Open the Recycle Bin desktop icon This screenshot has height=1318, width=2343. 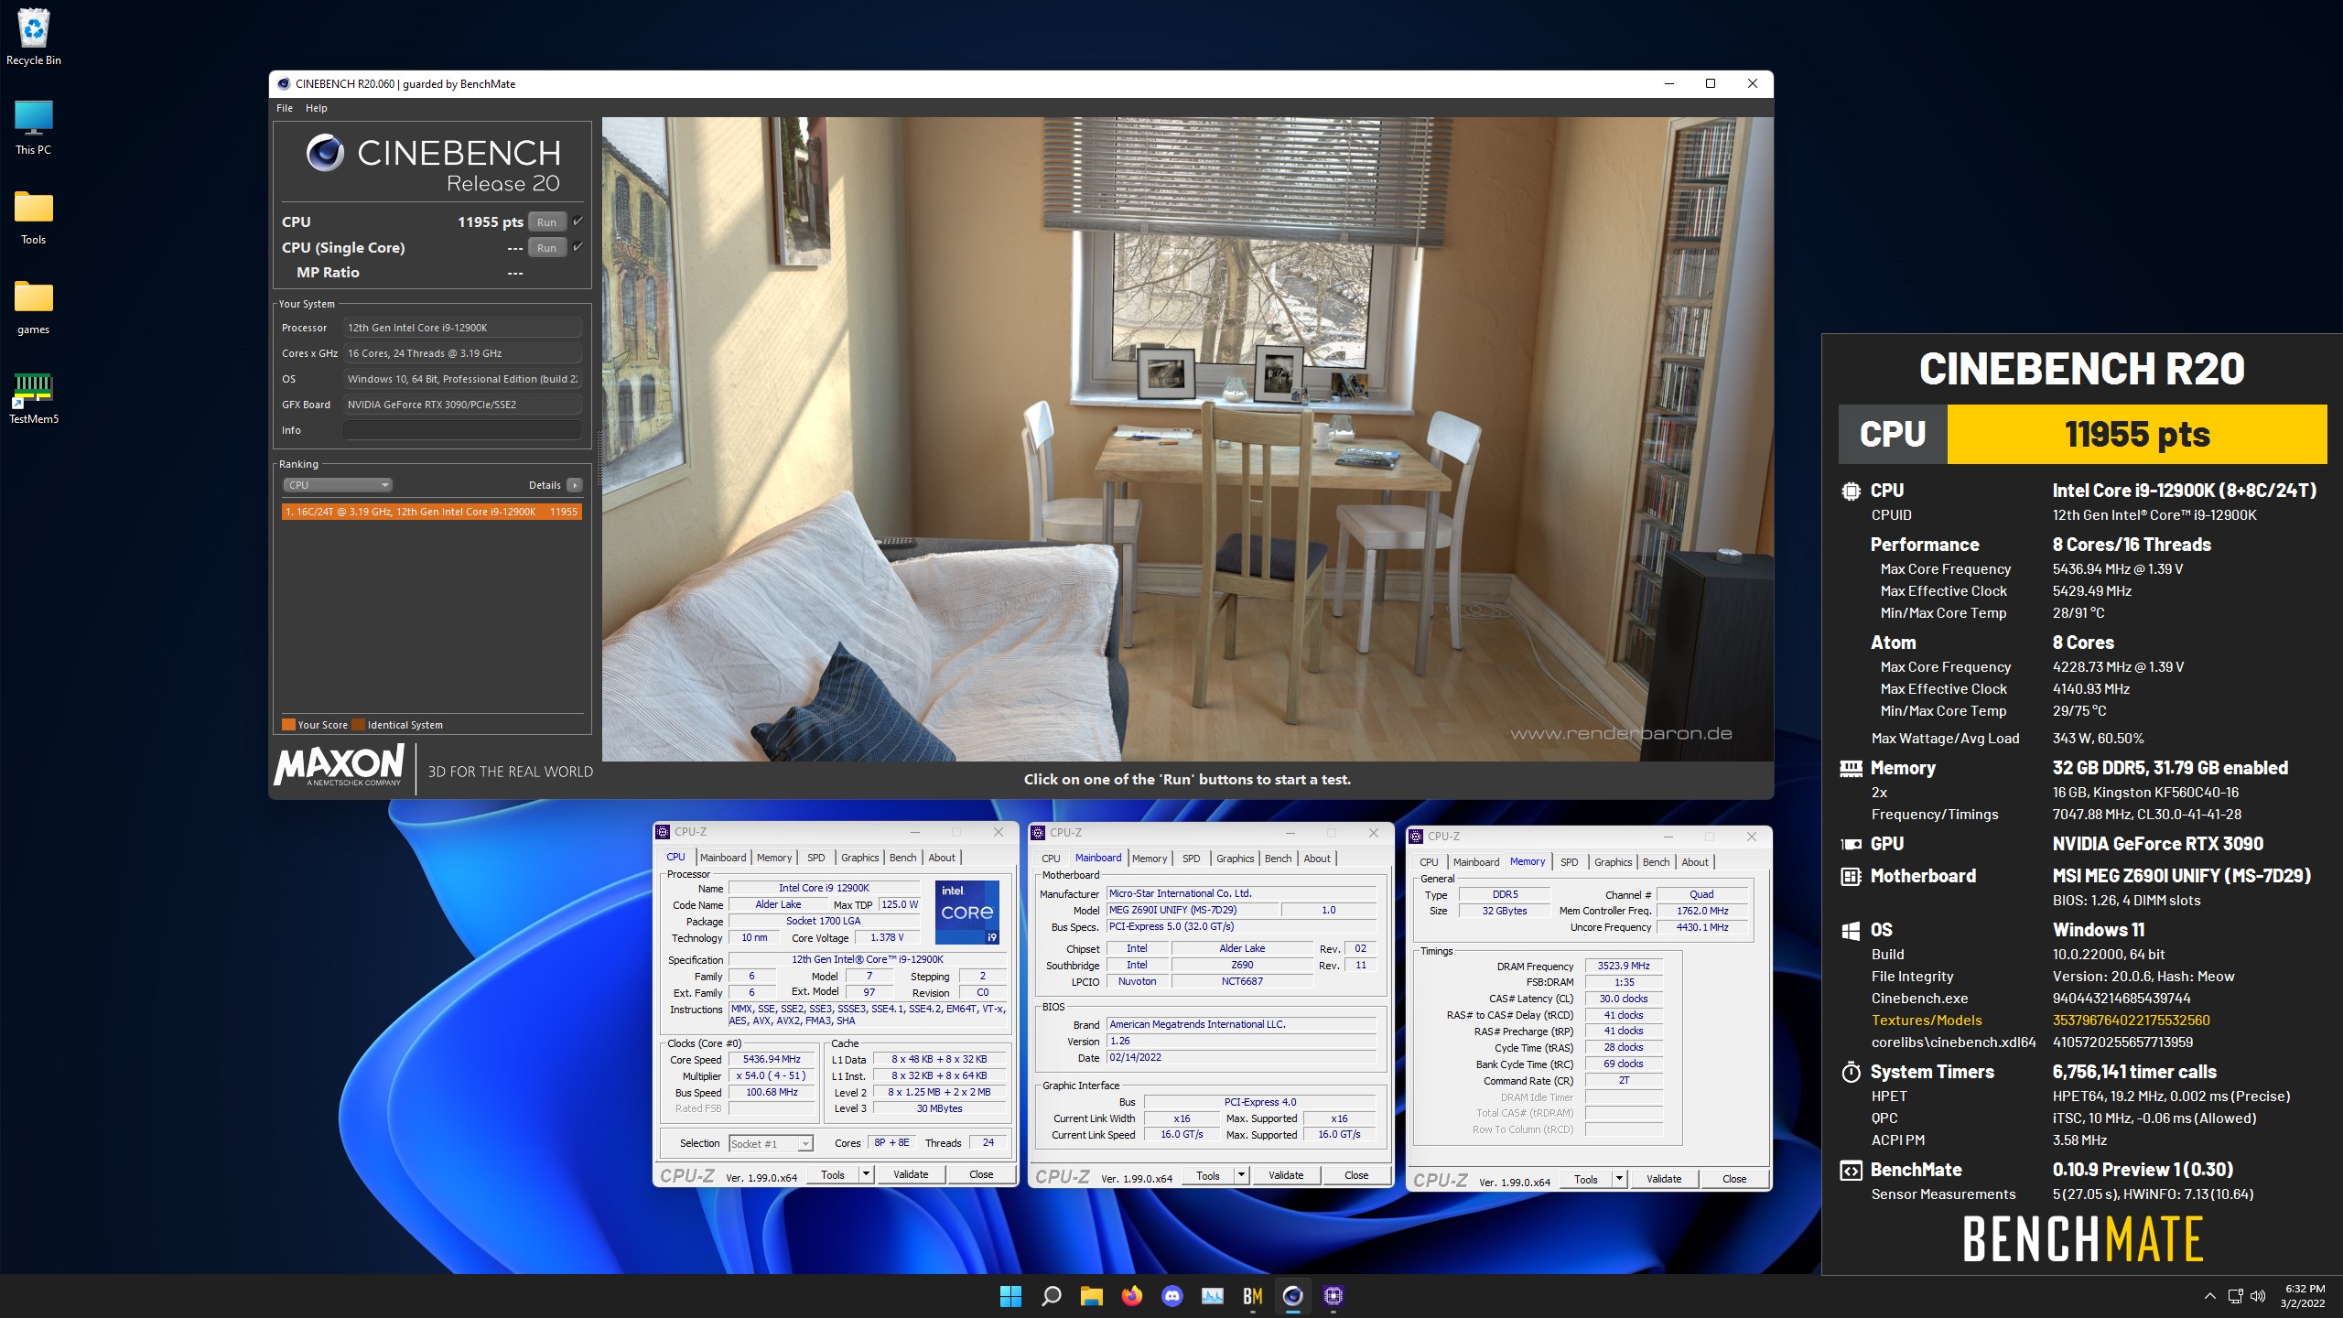34,37
